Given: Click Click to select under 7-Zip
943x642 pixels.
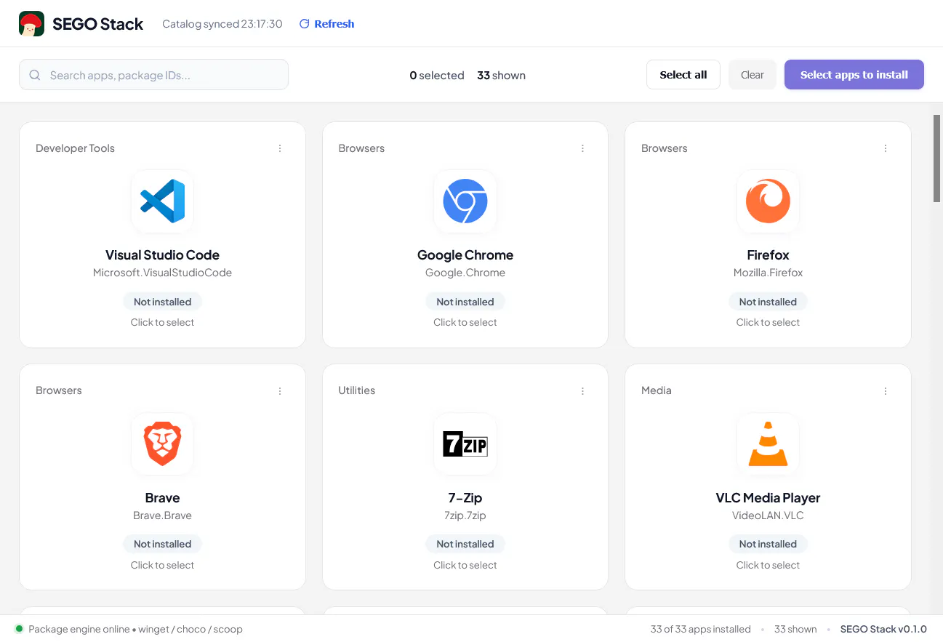Looking at the screenshot, I should point(465,565).
